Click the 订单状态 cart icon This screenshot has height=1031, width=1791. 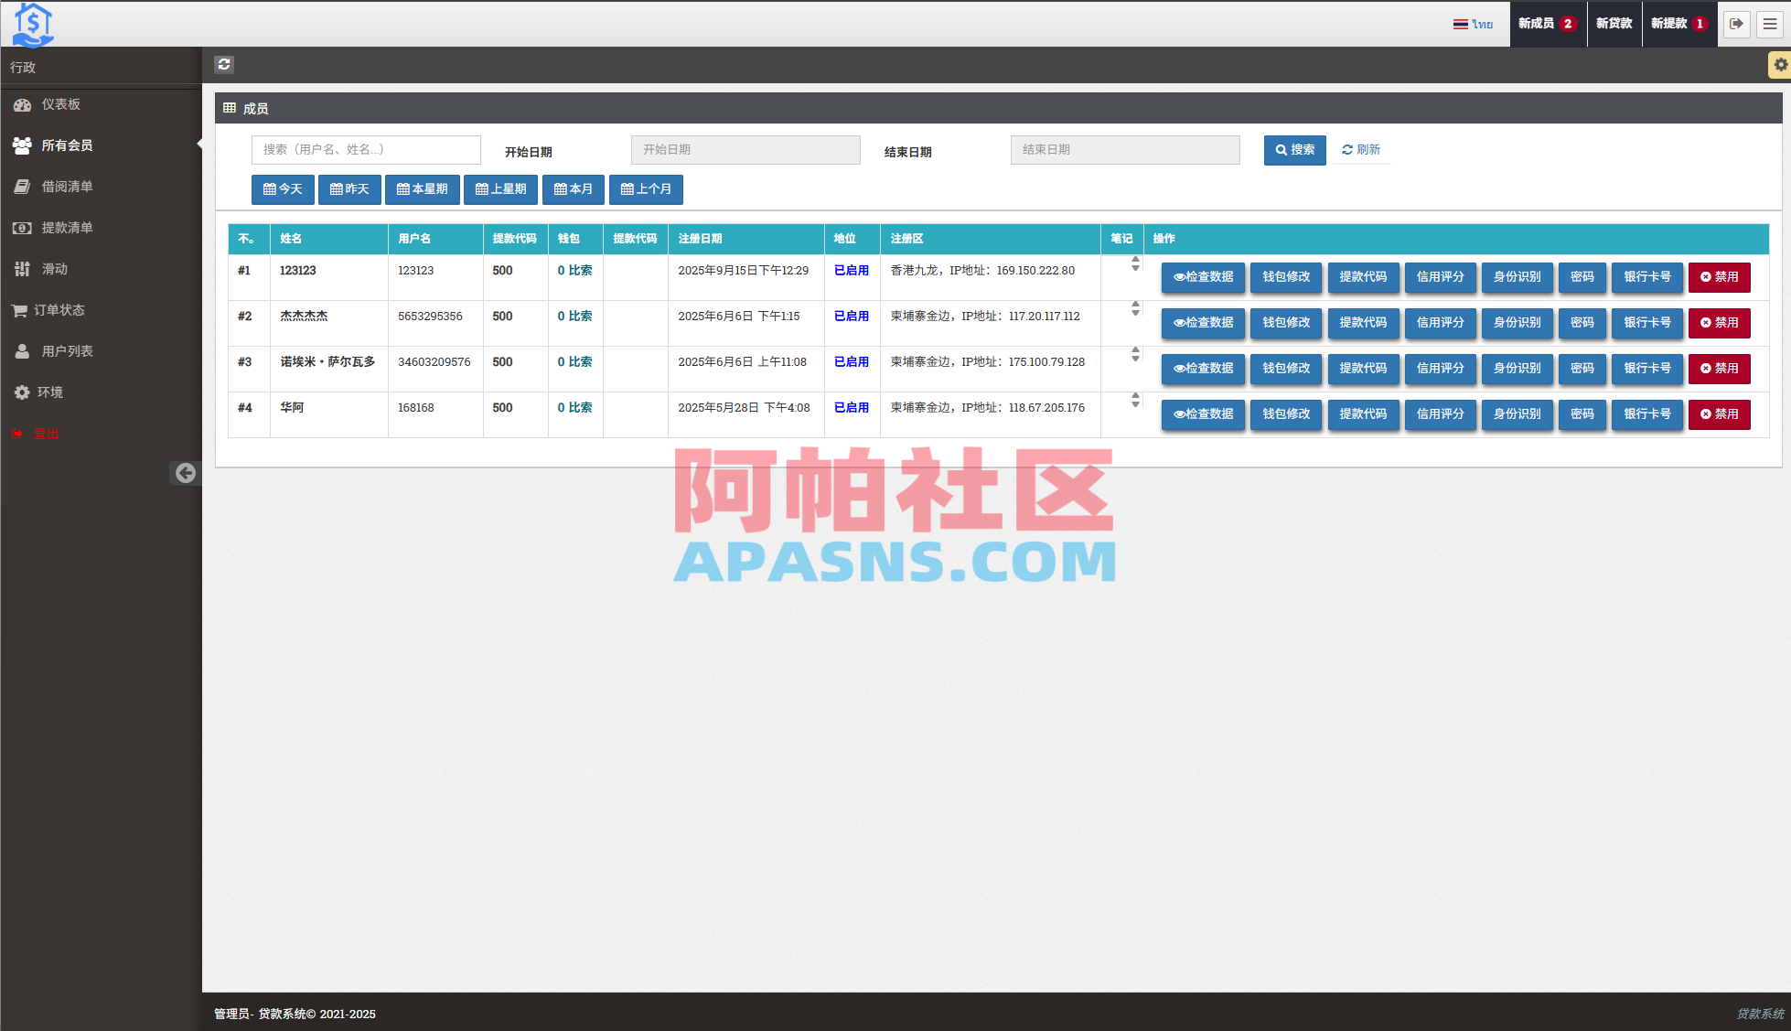[x=20, y=309]
